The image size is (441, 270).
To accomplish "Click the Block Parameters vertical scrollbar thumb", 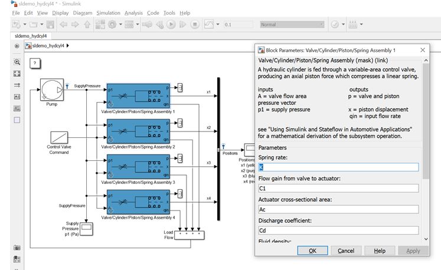I will click(x=426, y=121).
